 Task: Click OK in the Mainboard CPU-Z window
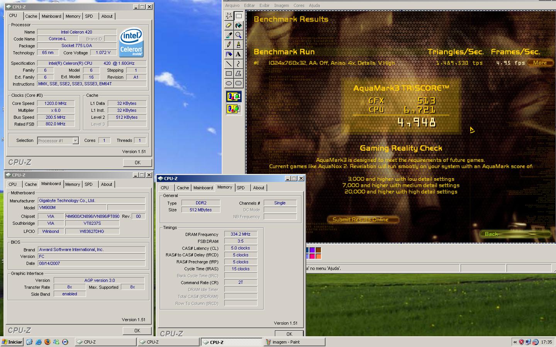click(x=137, y=331)
